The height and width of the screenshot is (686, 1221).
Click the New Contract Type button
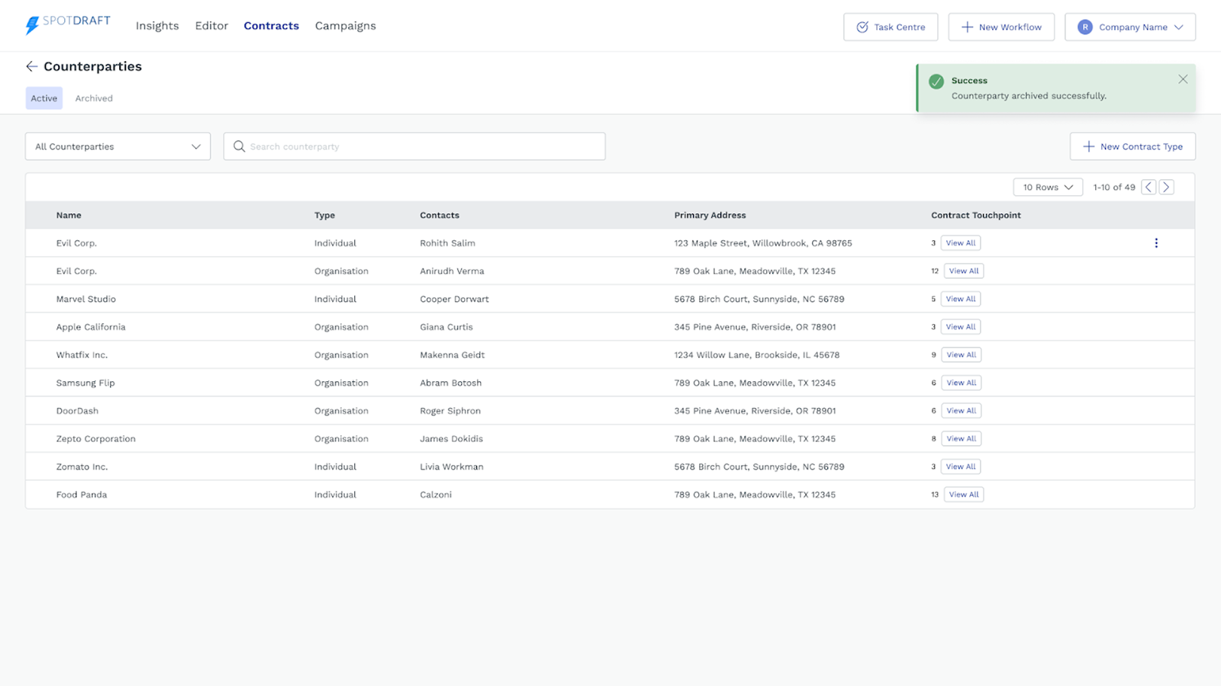pos(1132,146)
